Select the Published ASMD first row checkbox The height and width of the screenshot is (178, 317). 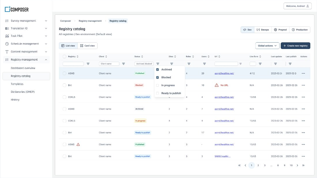(64, 73)
